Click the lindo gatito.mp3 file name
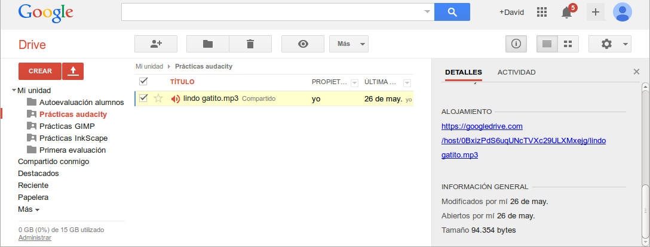 [210, 98]
